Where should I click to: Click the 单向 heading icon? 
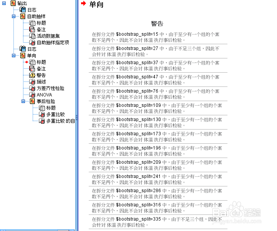[23, 56]
